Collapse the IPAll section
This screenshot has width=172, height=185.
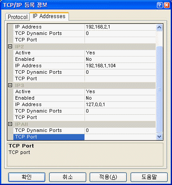(10, 124)
